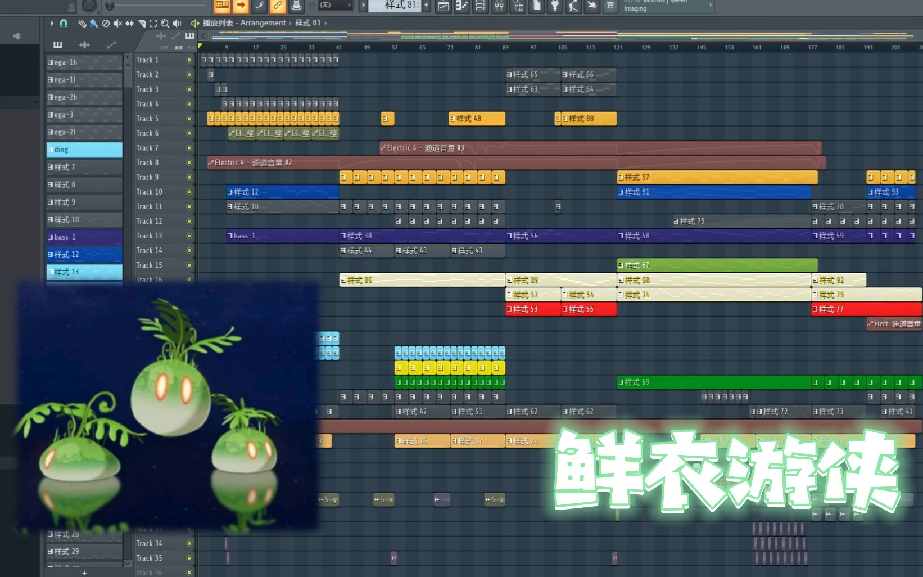Click the orange arrow countdown icon

[x=241, y=6]
